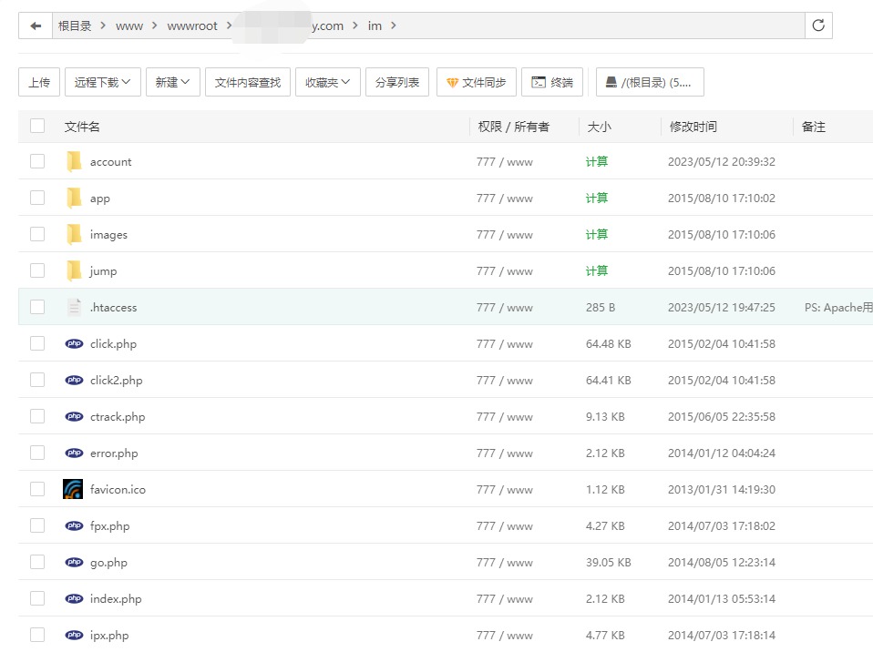Go to wwwroot in the breadcrumb
Viewport: 873px width, 652px height.
pos(192,26)
